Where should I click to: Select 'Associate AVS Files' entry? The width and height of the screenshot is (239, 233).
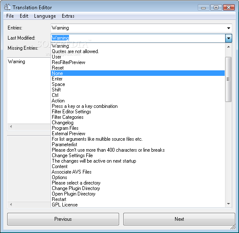[138, 172]
